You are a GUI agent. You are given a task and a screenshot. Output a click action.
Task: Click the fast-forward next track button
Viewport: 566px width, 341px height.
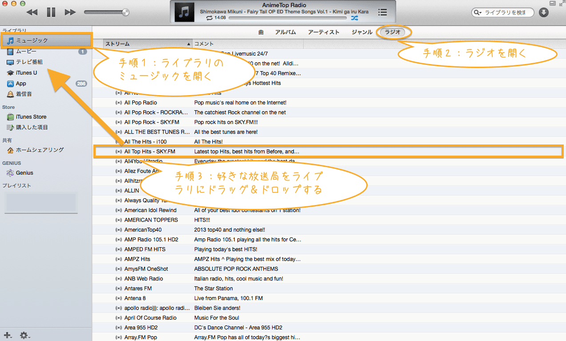[70, 12]
